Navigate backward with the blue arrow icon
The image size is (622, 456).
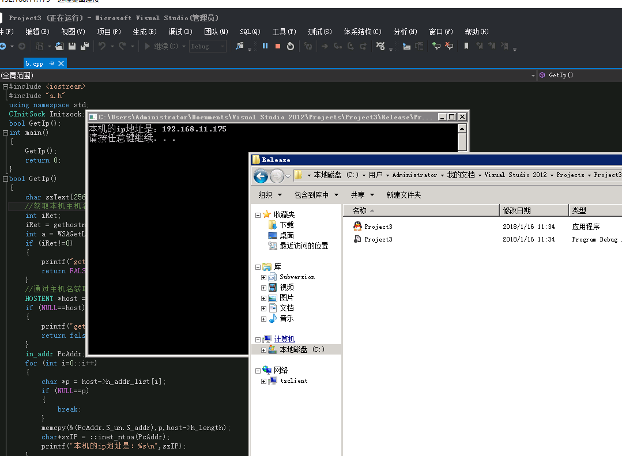[x=3, y=46]
